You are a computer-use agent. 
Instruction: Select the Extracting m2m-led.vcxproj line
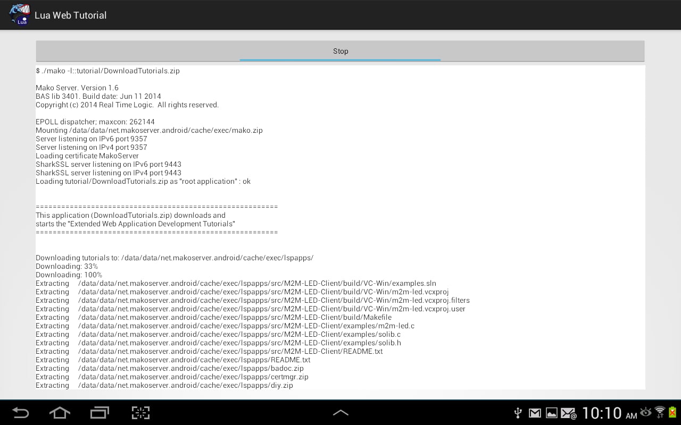pyautogui.click(x=242, y=292)
